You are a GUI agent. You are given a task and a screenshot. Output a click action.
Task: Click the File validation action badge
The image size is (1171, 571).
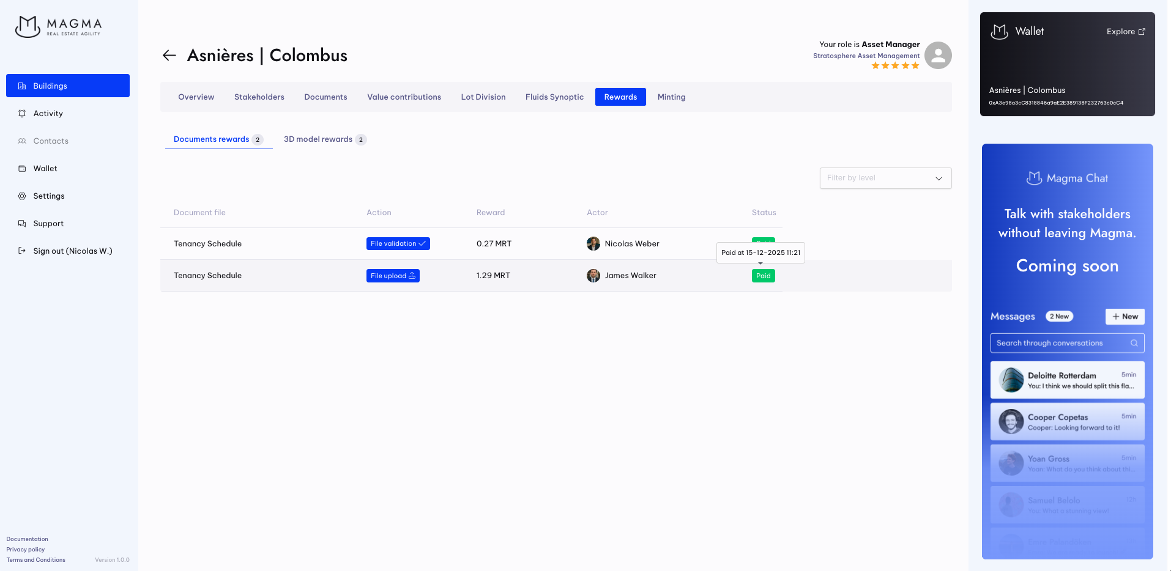pos(398,244)
